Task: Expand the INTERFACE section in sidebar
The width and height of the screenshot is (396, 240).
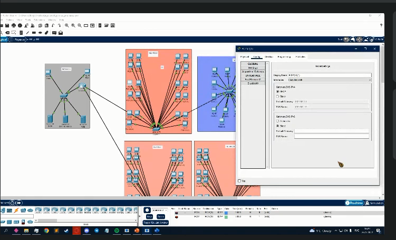Action: (x=253, y=75)
